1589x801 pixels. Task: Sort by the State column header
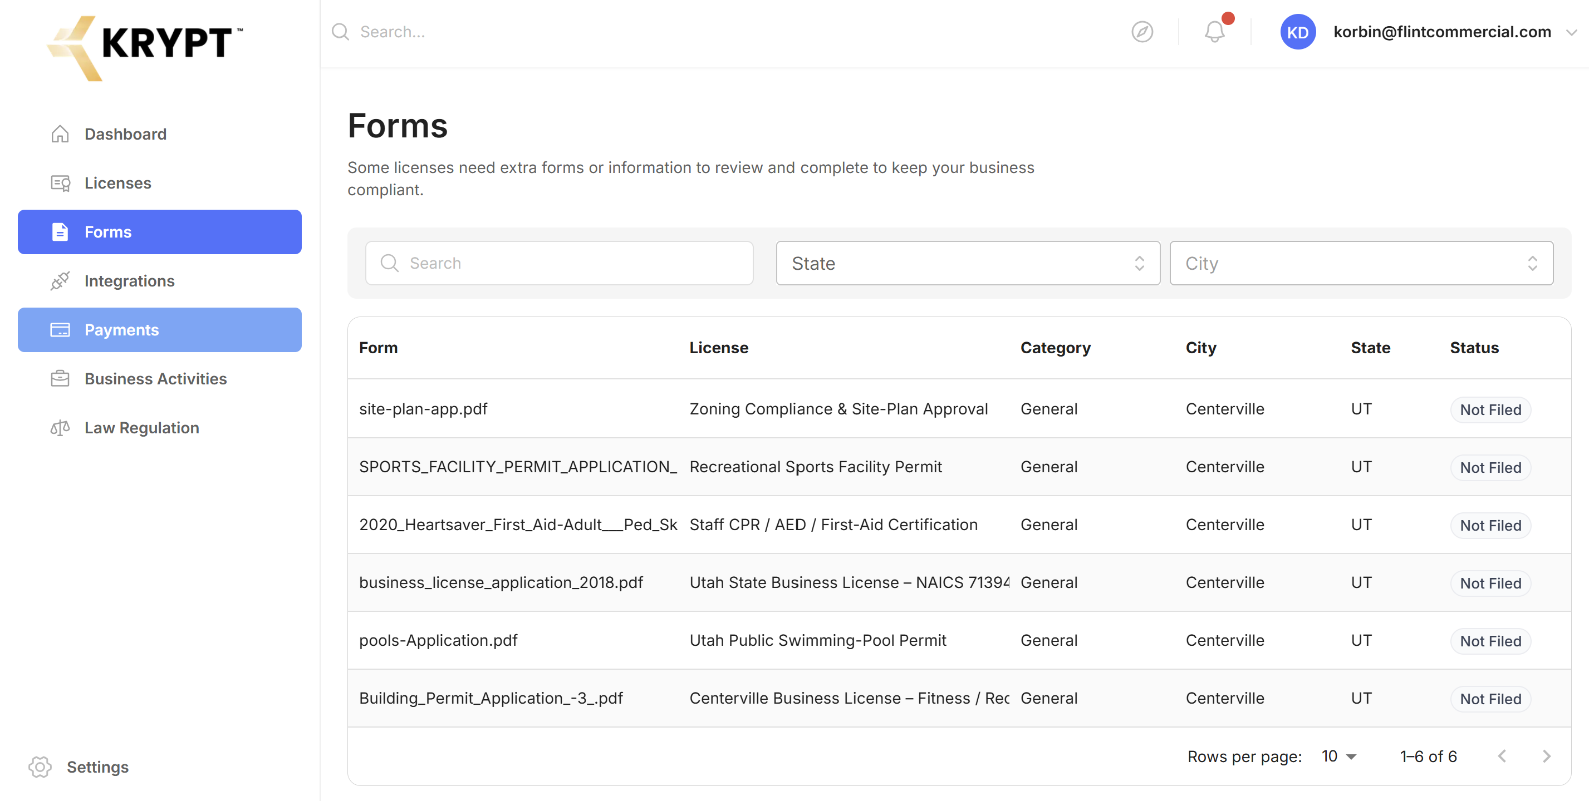tap(1370, 348)
